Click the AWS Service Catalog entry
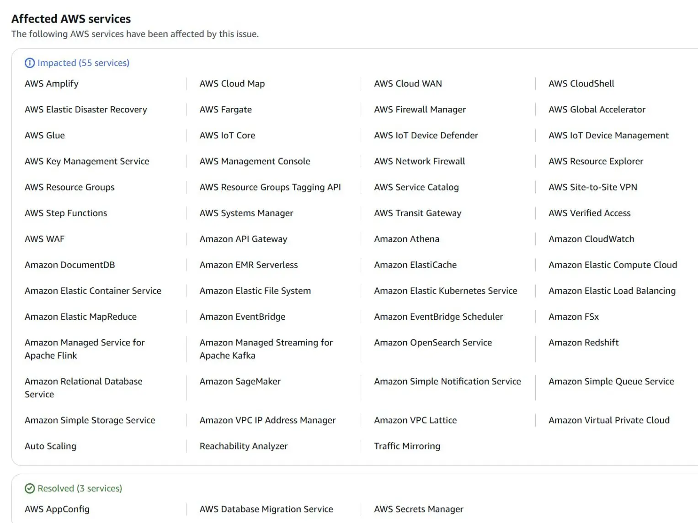Image resolution: width=698 pixels, height=523 pixels. (x=416, y=187)
